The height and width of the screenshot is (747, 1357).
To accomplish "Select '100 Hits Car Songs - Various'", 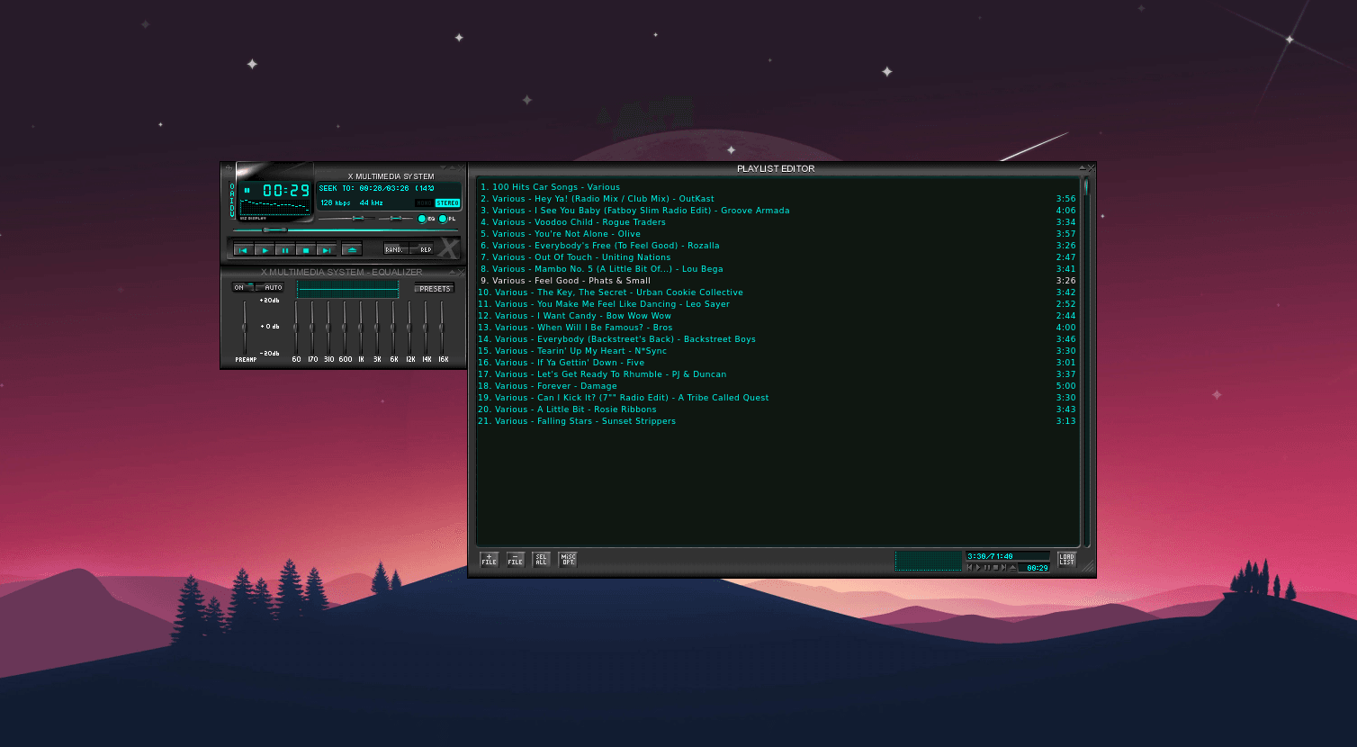I will tap(777, 187).
